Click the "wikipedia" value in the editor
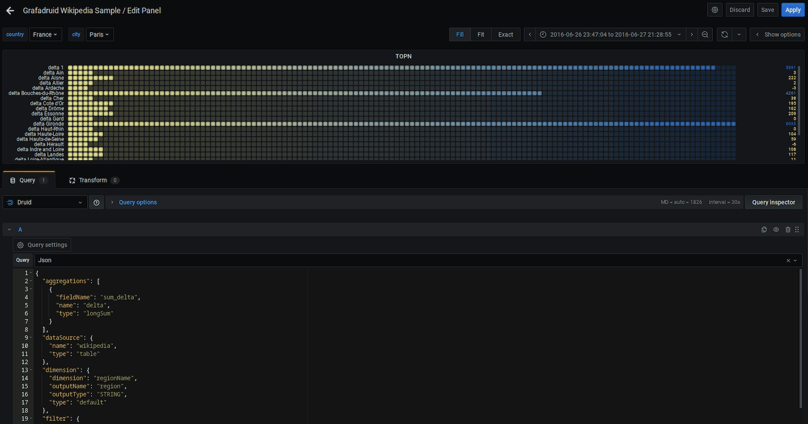The width and height of the screenshot is (808, 424). tap(95, 346)
